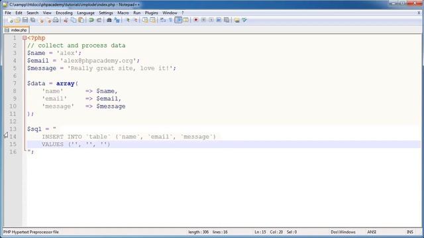Open the Plugins menu

click(x=152, y=13)
